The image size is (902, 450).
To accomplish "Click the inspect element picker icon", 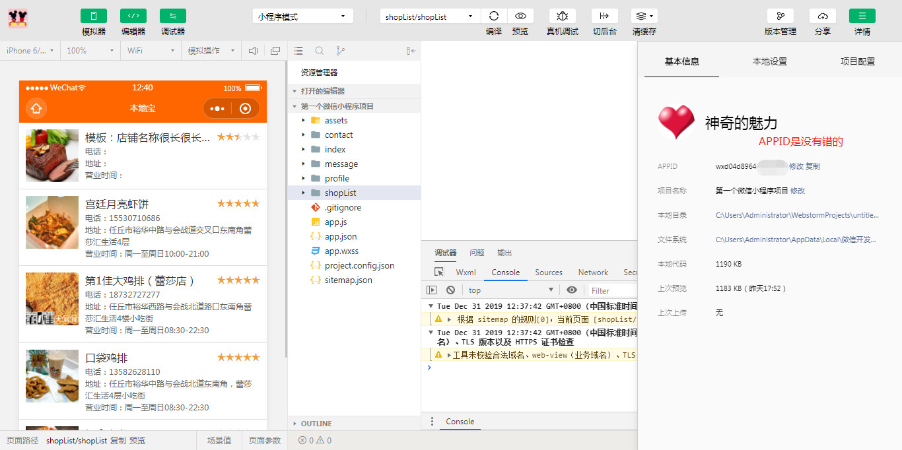I will (x=439, y=273).
